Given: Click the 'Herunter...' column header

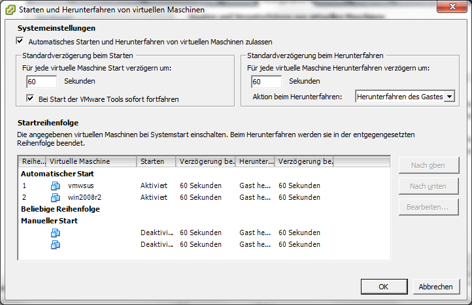Looking at the screenshot, I should [x=255, y=161].
